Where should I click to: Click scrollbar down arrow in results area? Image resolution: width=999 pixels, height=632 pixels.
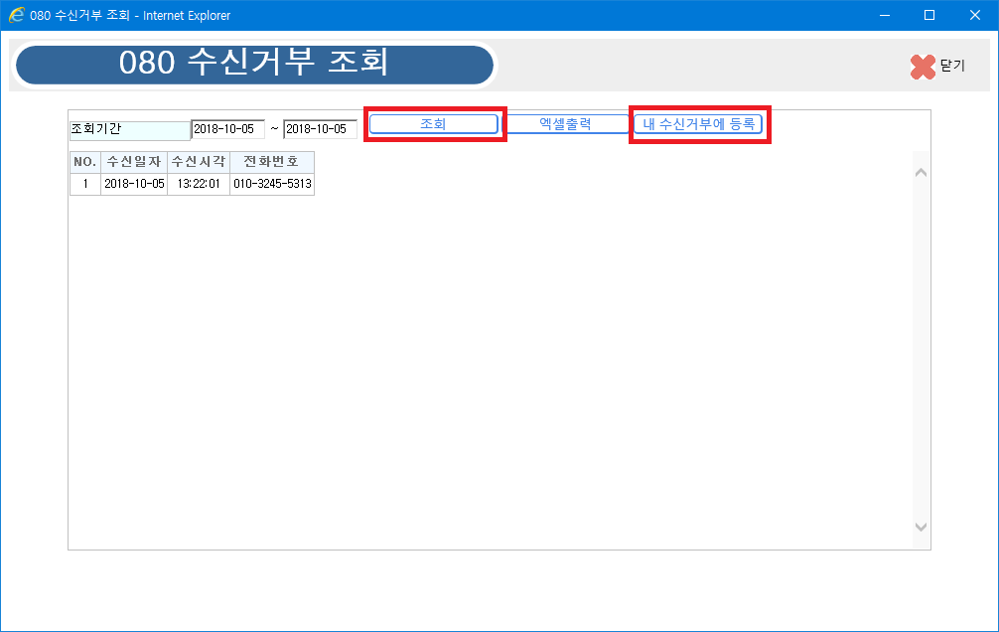[921, 527]
